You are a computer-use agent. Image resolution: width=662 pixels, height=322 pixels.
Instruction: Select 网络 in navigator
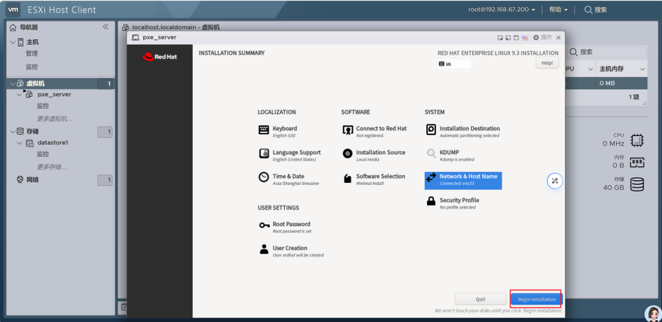click(32, 179)
